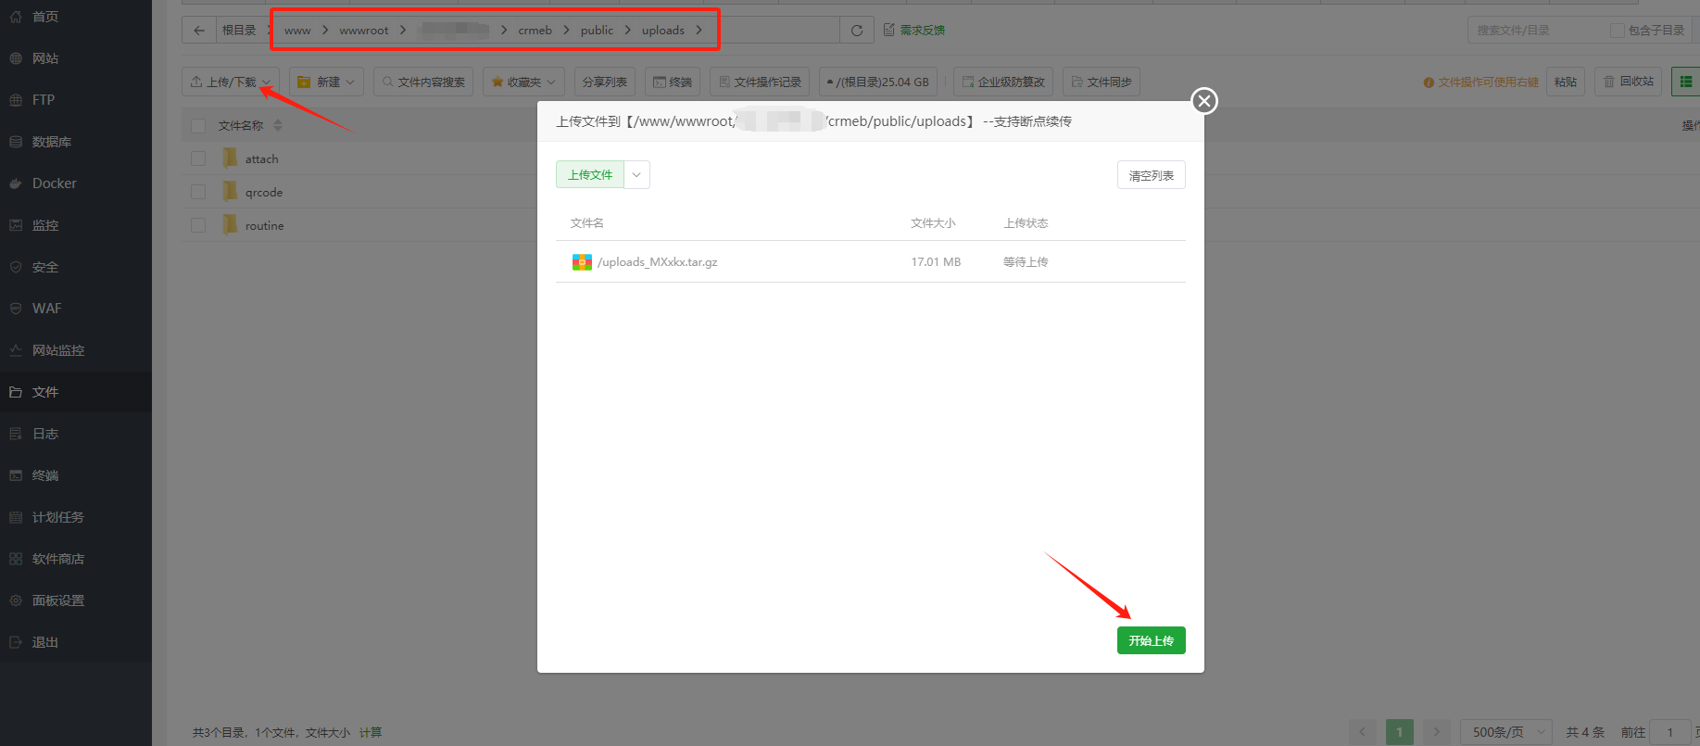Click the uploads_MXxkx.tar.gz file icon

(x=582, y=262)
